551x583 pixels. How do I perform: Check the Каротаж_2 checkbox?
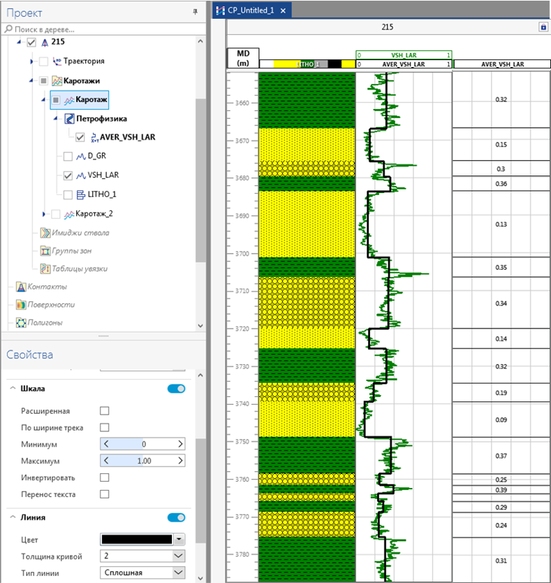click(x=56, y=214)
